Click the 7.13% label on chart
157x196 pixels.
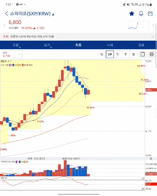(41, 122)
